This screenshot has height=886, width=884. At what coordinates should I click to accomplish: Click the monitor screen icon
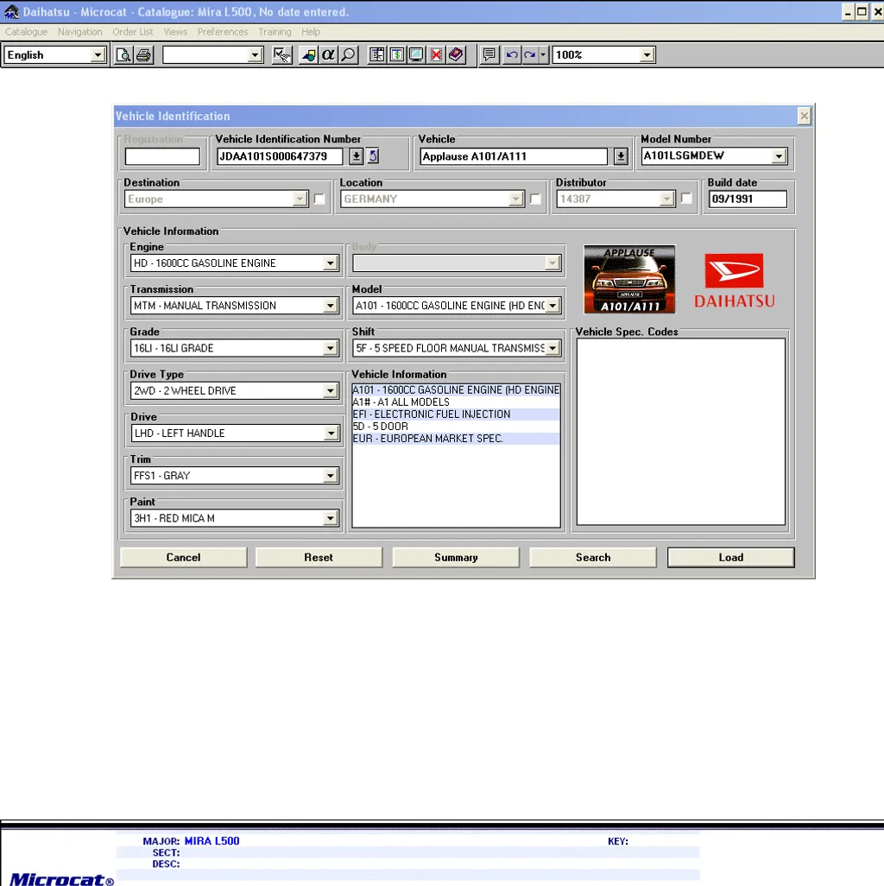click(416, 54)
